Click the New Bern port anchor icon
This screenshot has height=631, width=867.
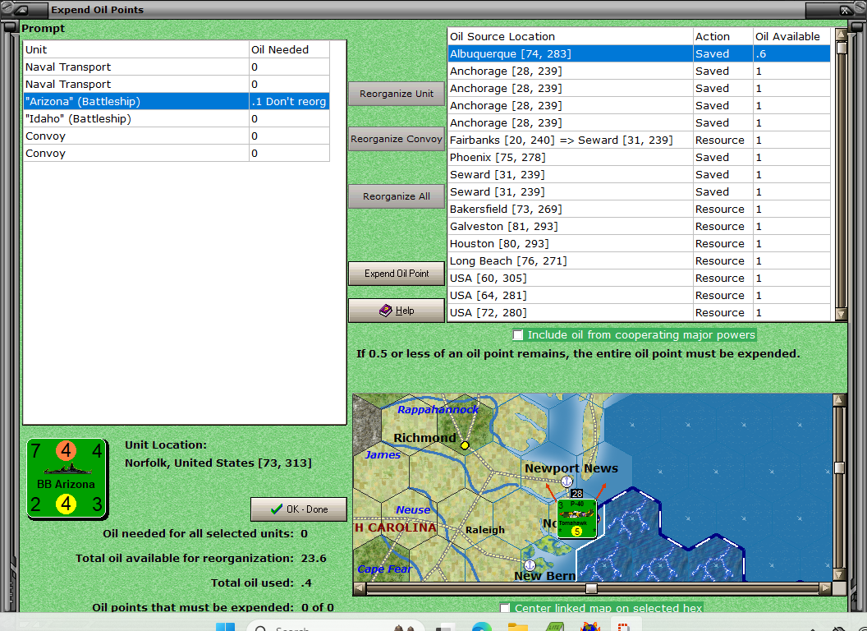[x=530, y=565]
